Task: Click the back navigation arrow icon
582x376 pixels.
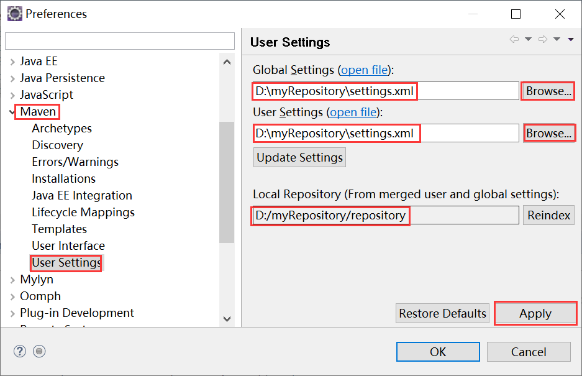Action: pos(514,39)
